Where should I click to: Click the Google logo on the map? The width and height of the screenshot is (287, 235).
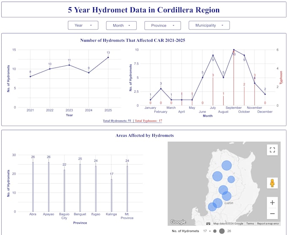pyautogui.click(x=178, y=222)
